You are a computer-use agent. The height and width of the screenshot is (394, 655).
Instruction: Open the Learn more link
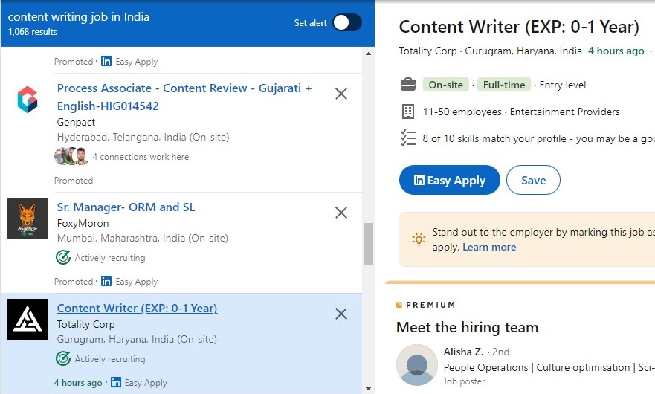tap(489, 247)
